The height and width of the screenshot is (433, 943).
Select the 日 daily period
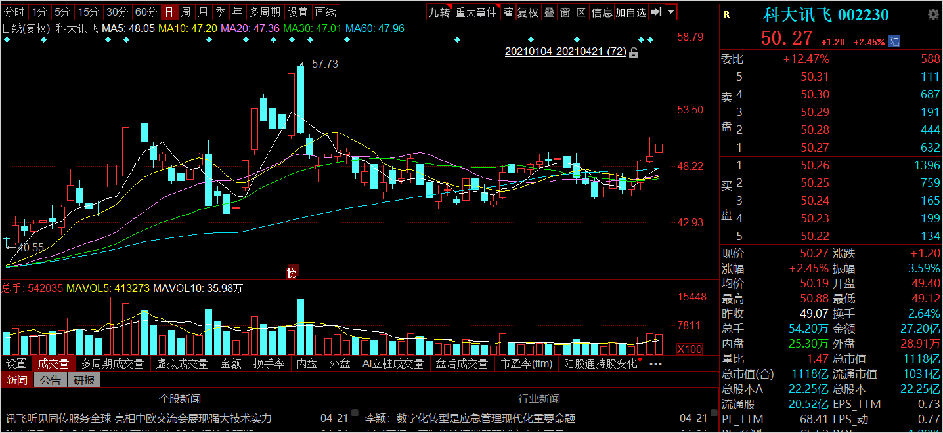coord(169,12)
